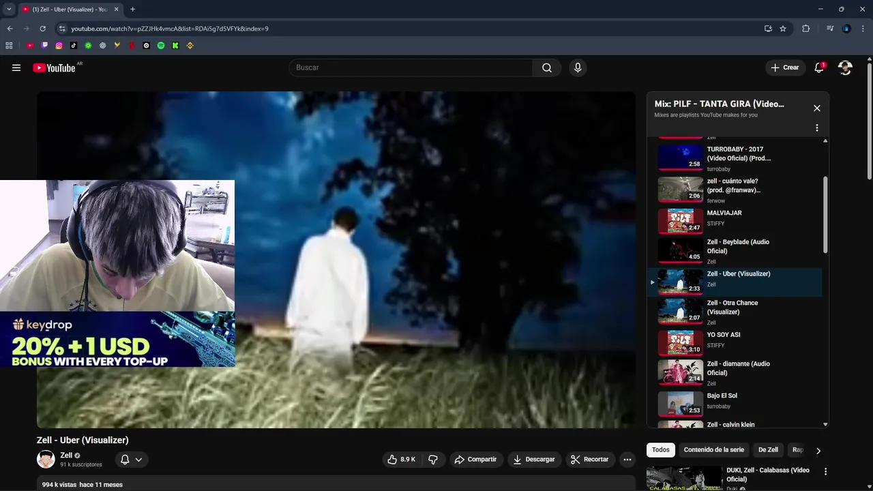Click the Descargar button
The image size is (873, 491).
point(535,460)
